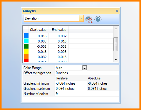Click the Gradient minimum label

point(36,83)
